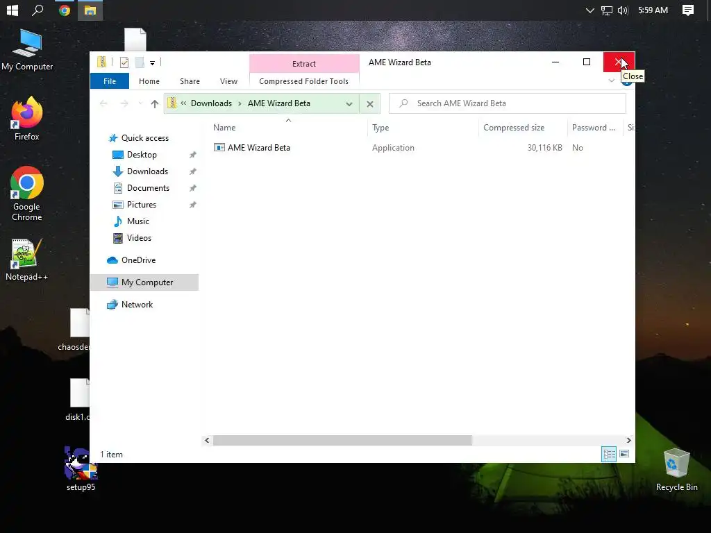Click Search AME Wizard Beta field

(508, 103)
